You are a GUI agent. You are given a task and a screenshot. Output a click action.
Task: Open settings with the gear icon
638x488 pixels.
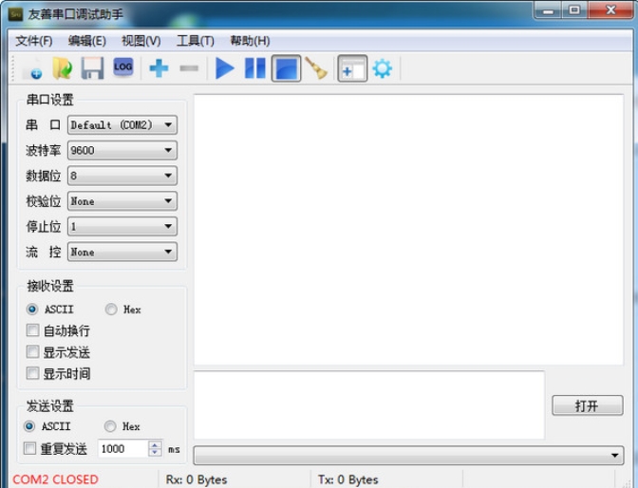383,68
